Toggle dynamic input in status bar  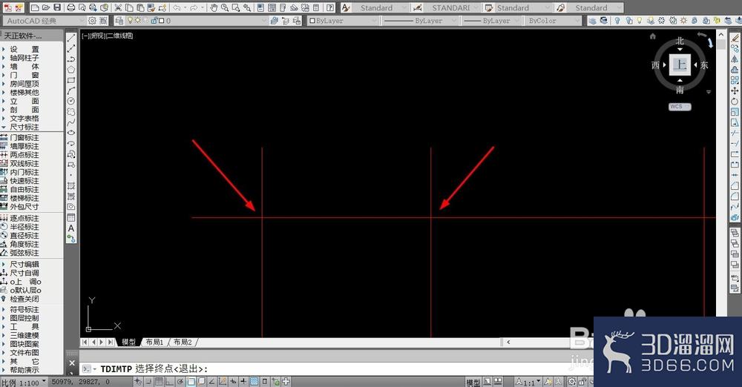(x=233, y=382)
